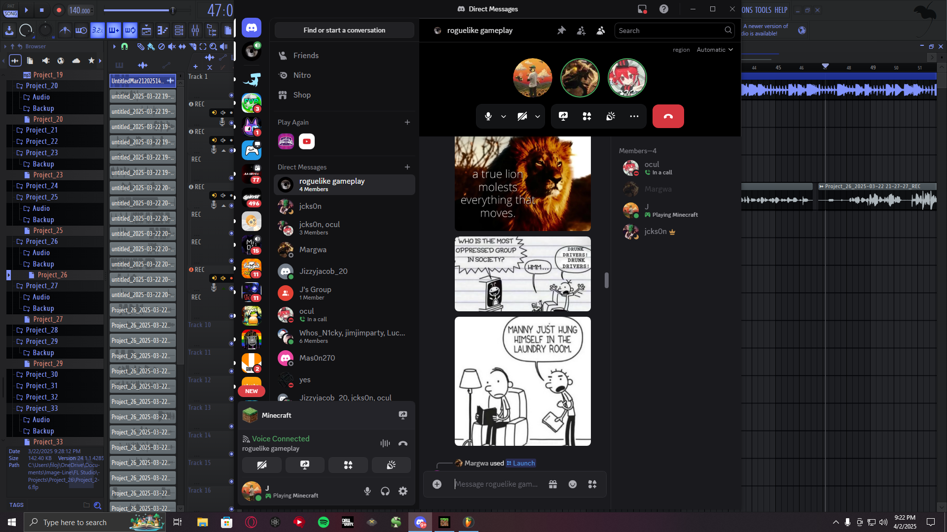
Task: Toggle camera on in the call controls
Action: coord(522,116)
